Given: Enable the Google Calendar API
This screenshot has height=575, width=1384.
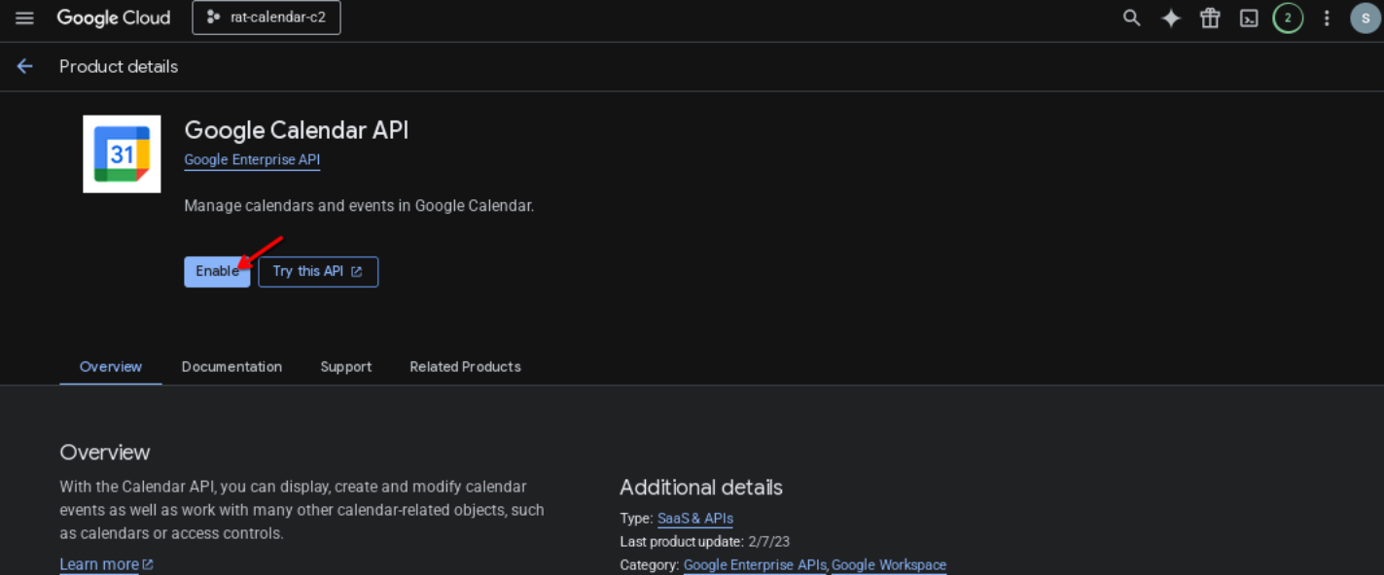Looking at the screenshot, I should [x=217, y=272].
